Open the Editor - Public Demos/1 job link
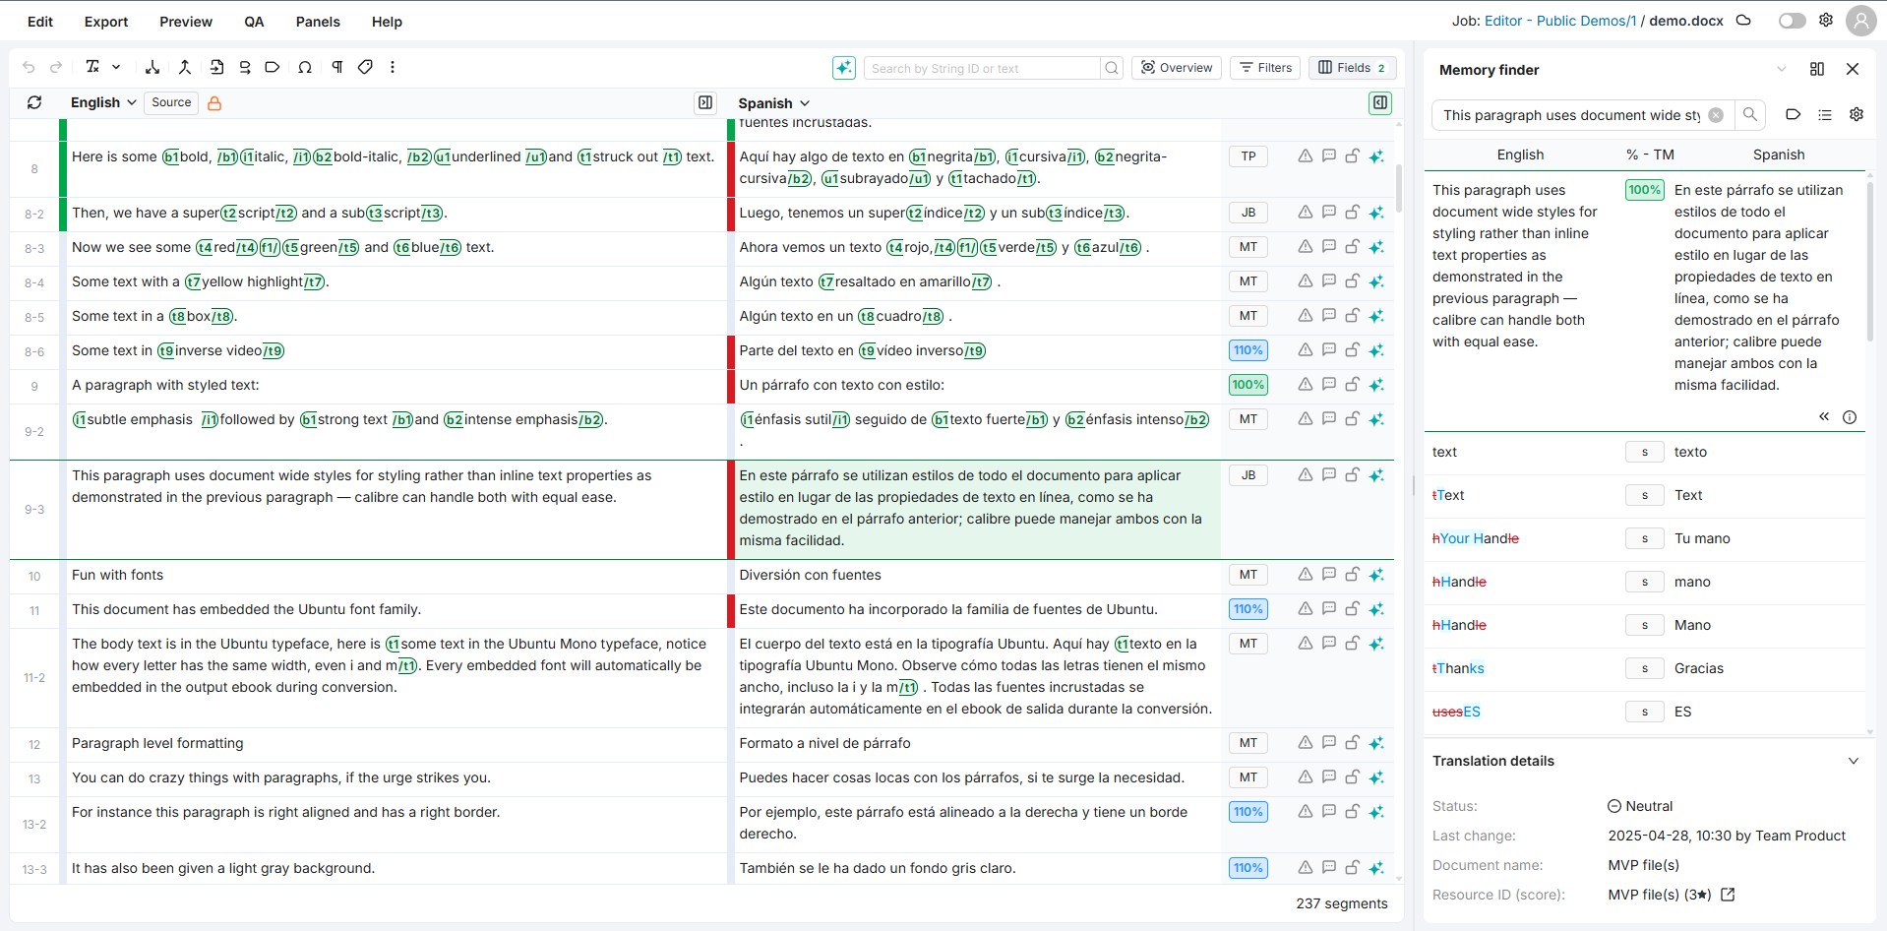The width and height of the screenshot is (1887, 931). point(1559,21)
